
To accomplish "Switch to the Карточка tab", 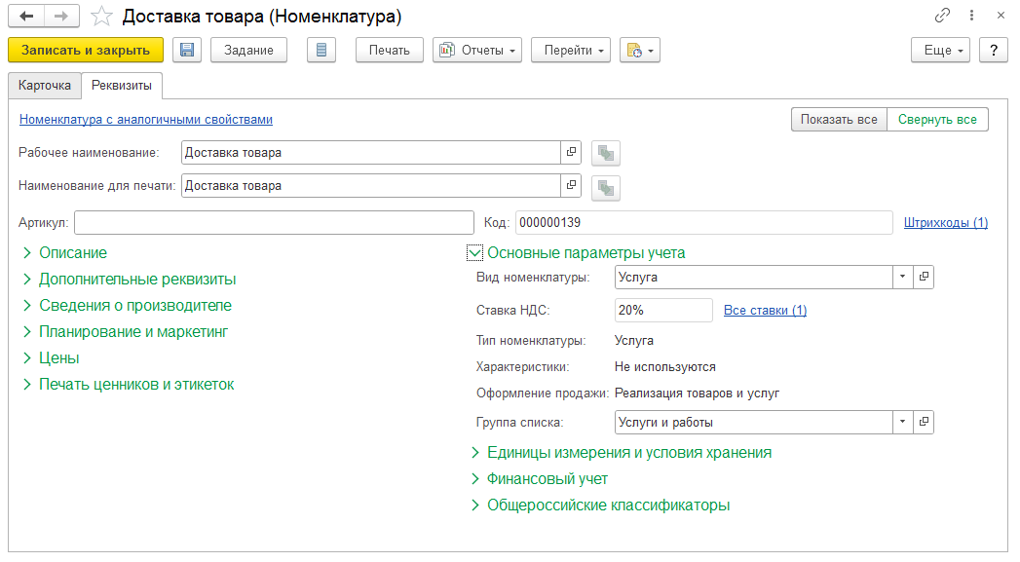I will point(45,86).
